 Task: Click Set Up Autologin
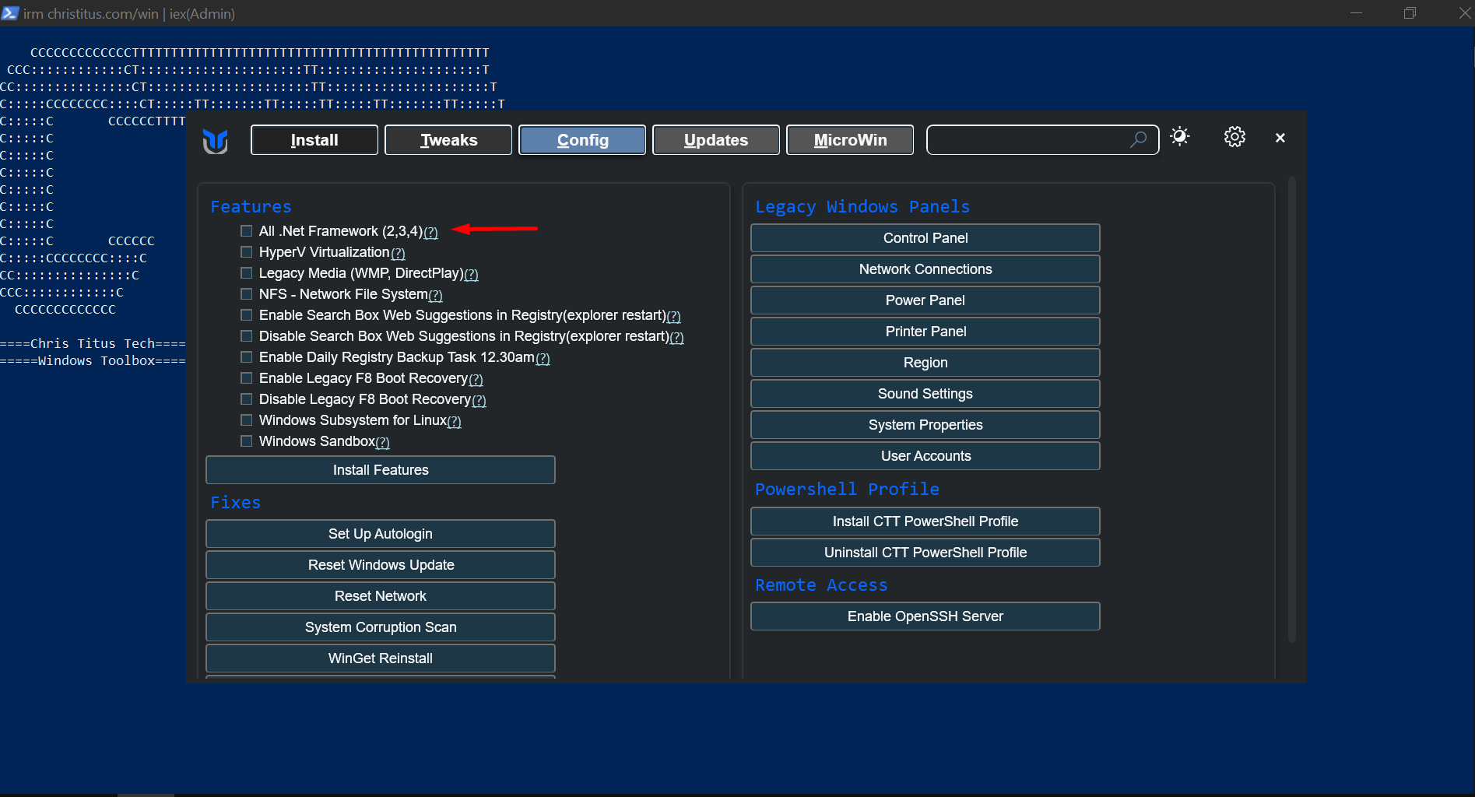point(381,534)
